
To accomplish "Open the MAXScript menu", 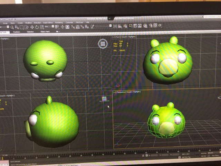I will [x=79, y=22].
